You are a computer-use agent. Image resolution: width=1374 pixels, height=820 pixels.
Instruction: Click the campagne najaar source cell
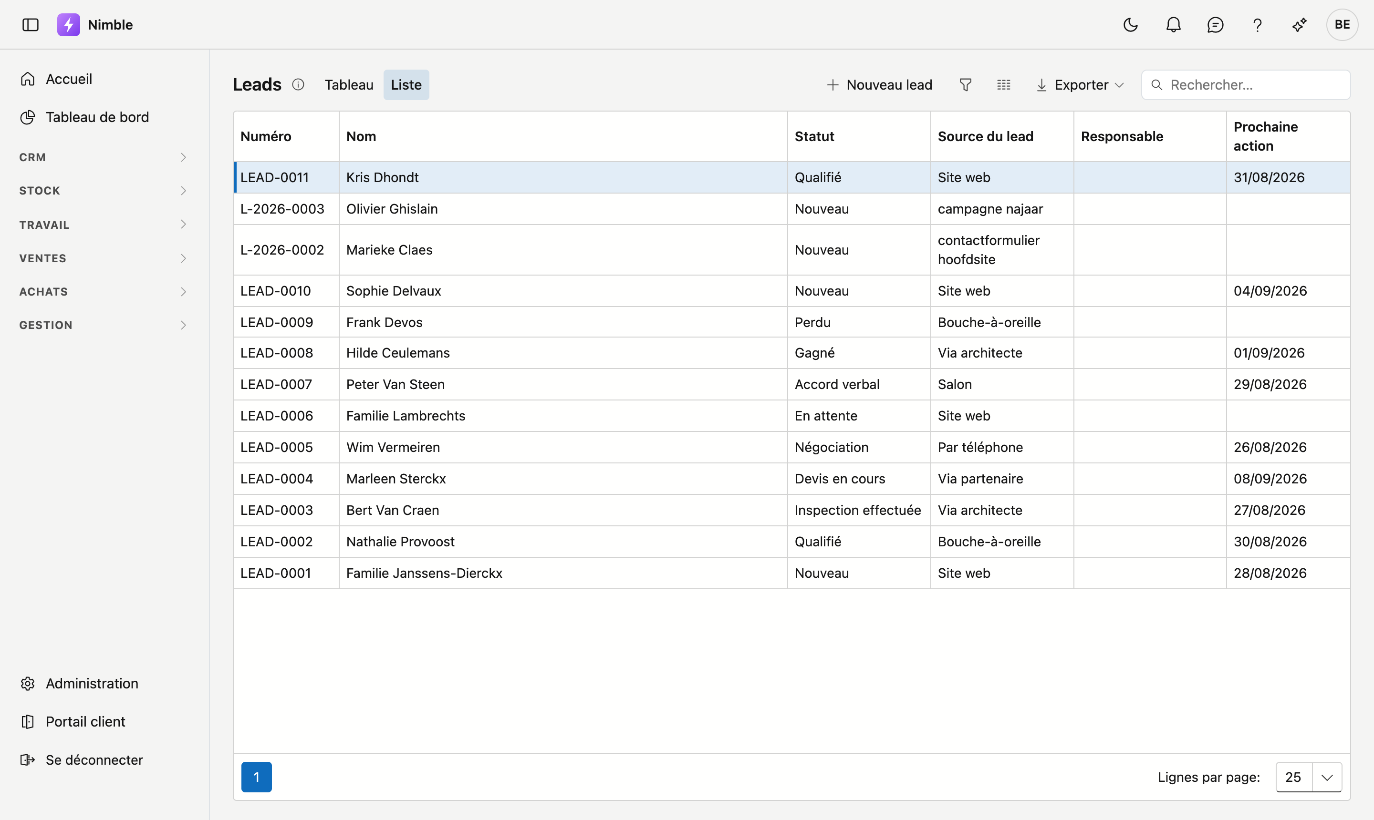click(x=1002, y=209)
